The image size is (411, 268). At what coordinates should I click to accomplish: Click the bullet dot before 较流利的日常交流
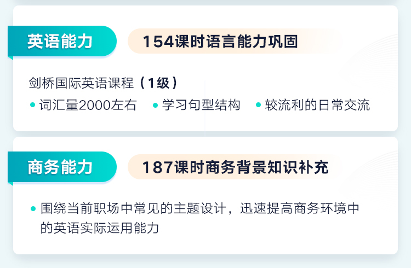[259, 105]
